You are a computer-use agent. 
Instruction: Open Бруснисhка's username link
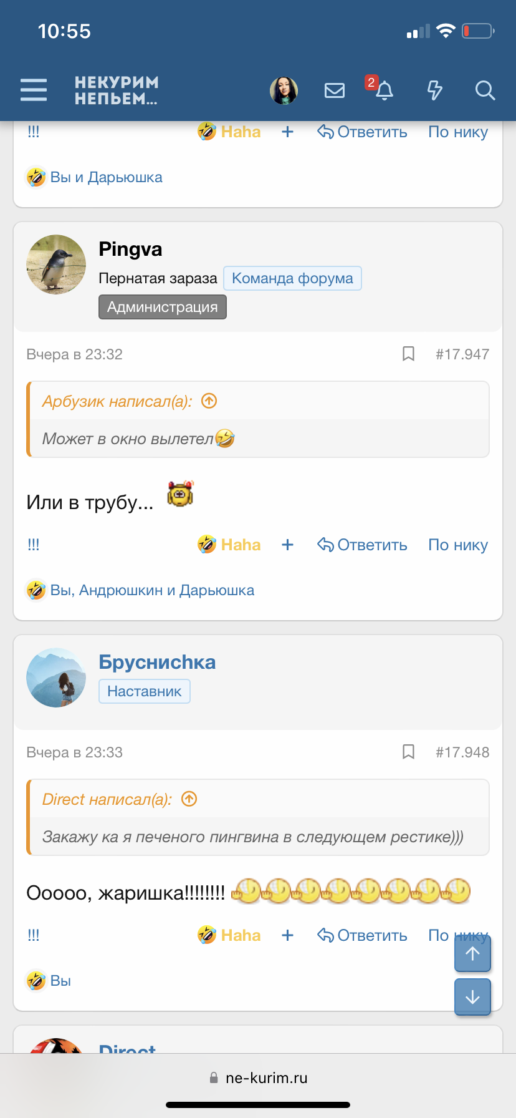pyautogui.click(x=156, y=661)
